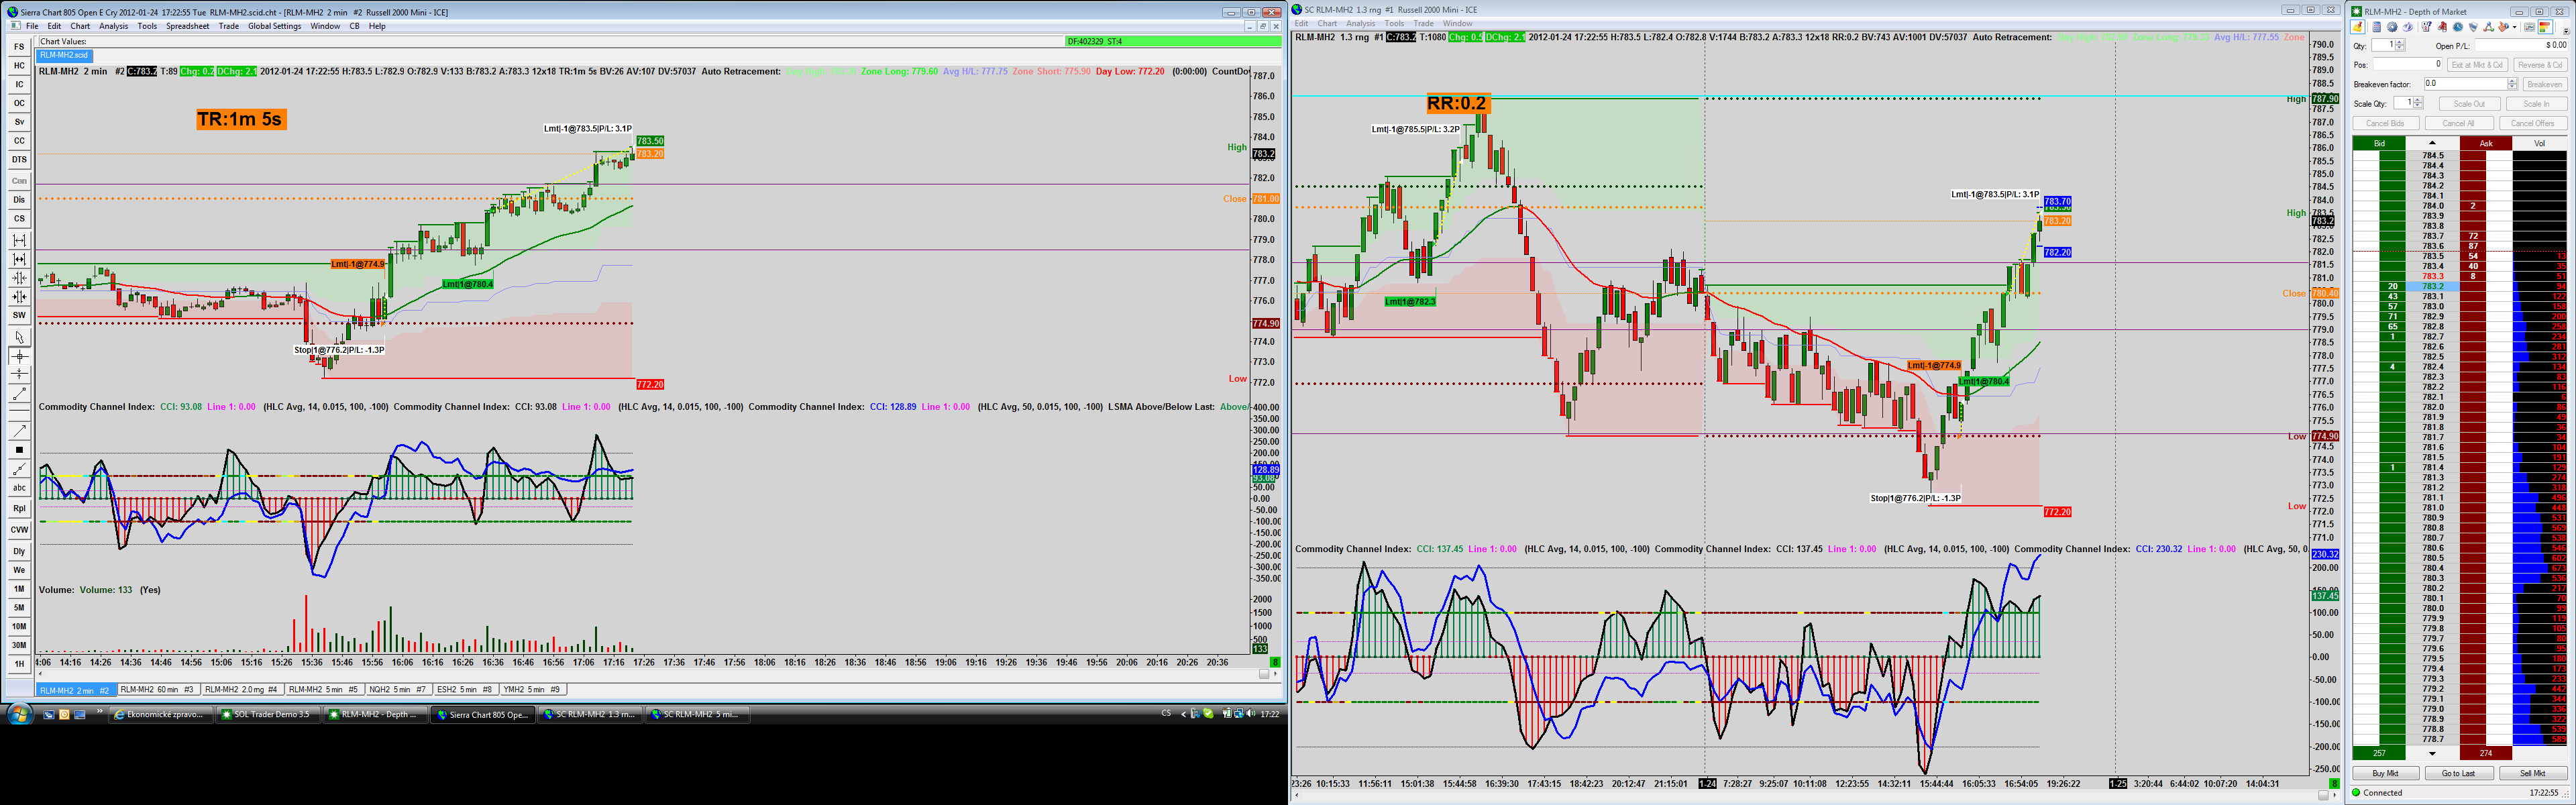Click the calculator icon in Depth of Market toolbar
2576x805 pixels.
point(2377,27)
